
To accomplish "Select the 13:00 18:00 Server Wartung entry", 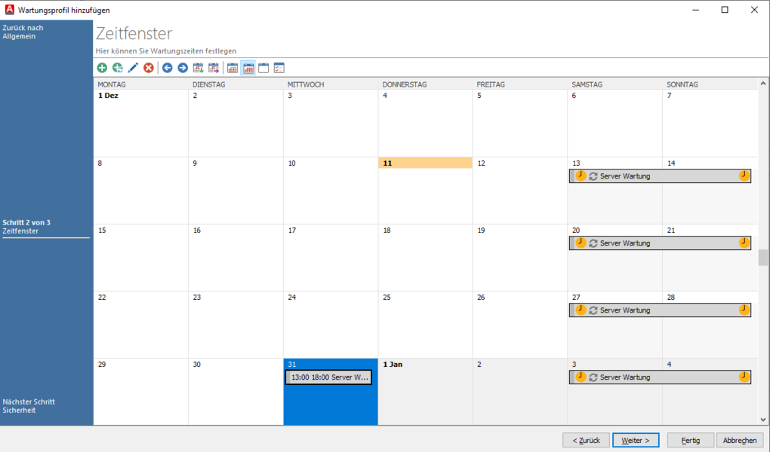I will point(329,377).
